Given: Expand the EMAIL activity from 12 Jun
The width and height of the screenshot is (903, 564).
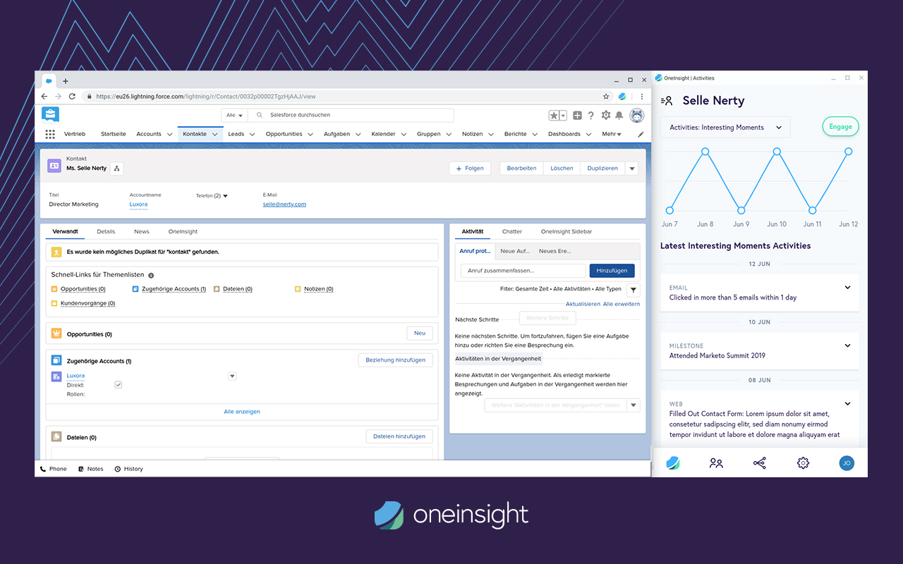Looking at the screenshot, I should coord(848,287).
